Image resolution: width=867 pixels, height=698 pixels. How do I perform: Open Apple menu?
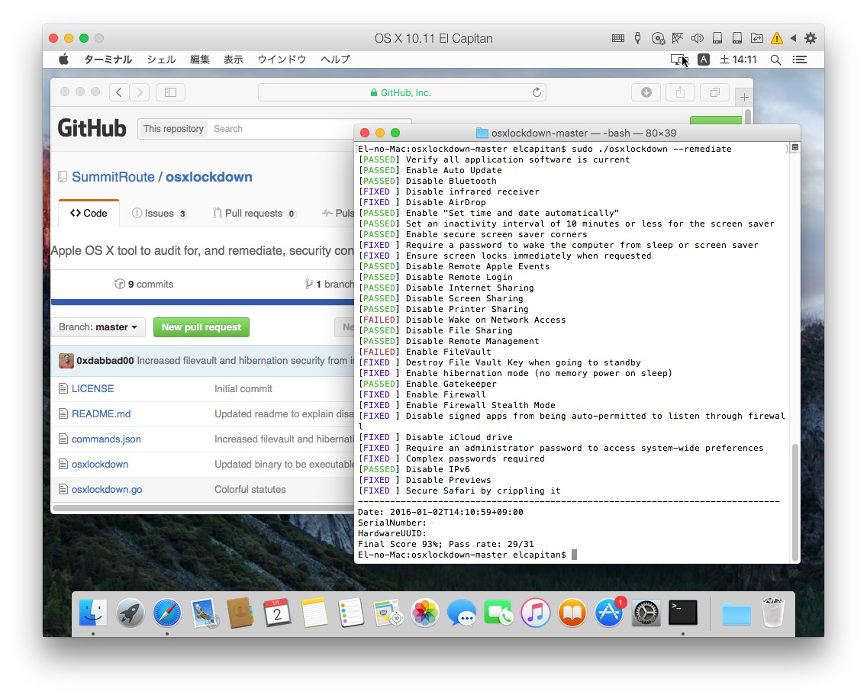click(63, 60)
